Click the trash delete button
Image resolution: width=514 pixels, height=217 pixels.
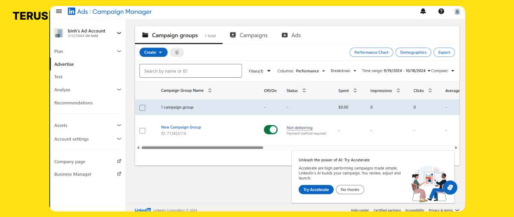pos(177,52)
